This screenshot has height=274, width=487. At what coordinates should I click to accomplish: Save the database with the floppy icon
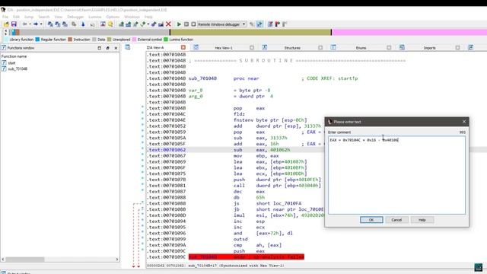pos(14,24)
